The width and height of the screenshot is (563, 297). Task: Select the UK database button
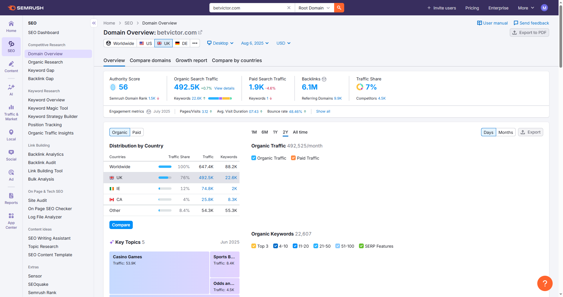pos(164,43)
